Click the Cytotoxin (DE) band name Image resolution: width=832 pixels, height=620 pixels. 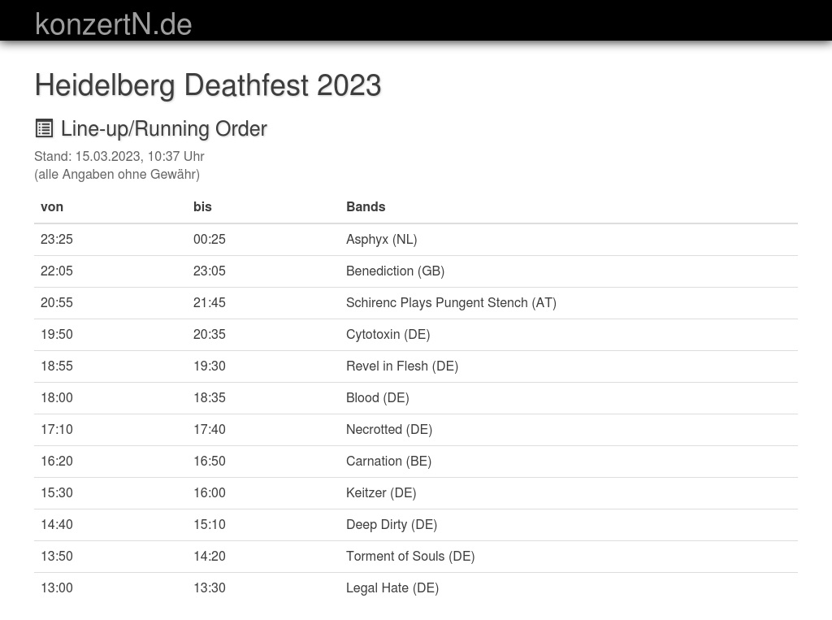tap(388, 334)
